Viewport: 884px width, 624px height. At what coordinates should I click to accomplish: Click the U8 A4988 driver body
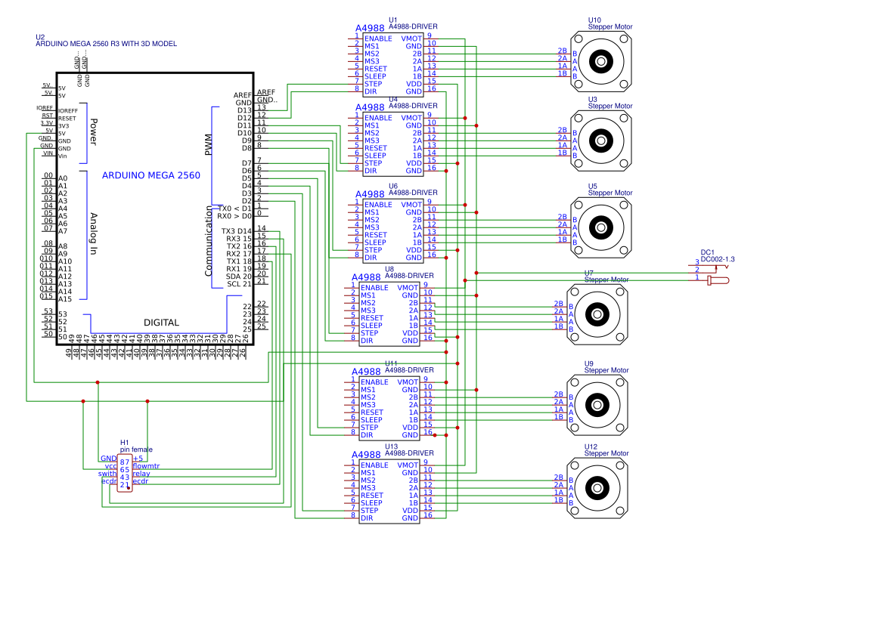pyautogui.click(x=389, y=314)
